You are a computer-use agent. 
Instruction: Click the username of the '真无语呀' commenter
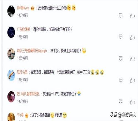(22, 72)
